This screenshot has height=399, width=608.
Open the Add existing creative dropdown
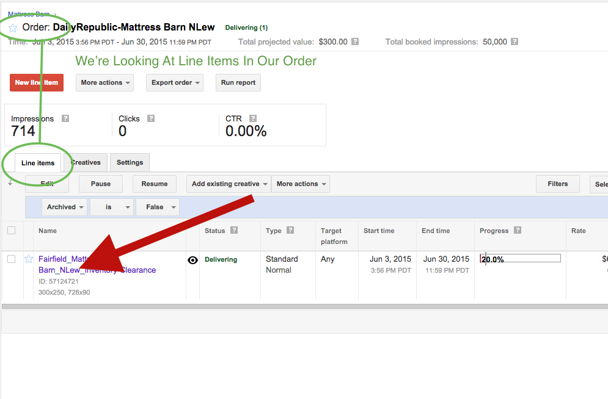pos(229,184)
